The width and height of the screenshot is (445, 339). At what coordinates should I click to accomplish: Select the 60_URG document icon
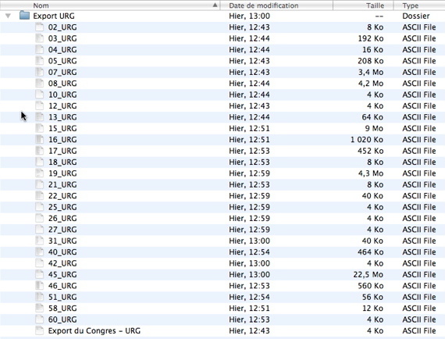tap(40, 319)
